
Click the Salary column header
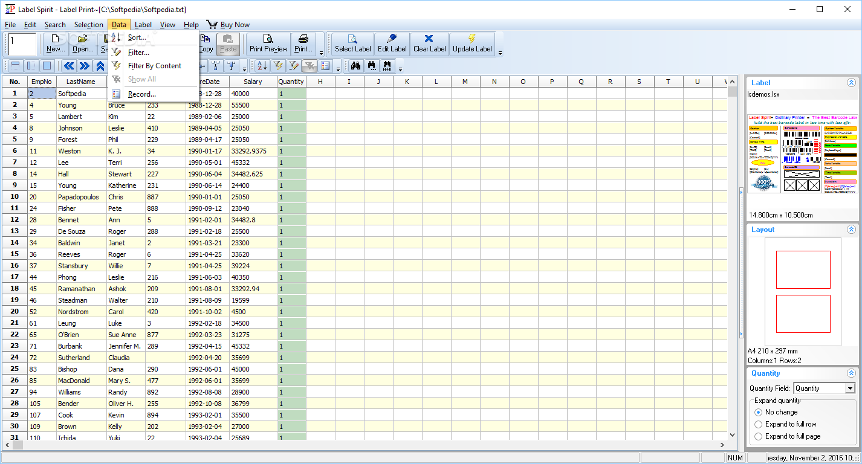[253, 82]
